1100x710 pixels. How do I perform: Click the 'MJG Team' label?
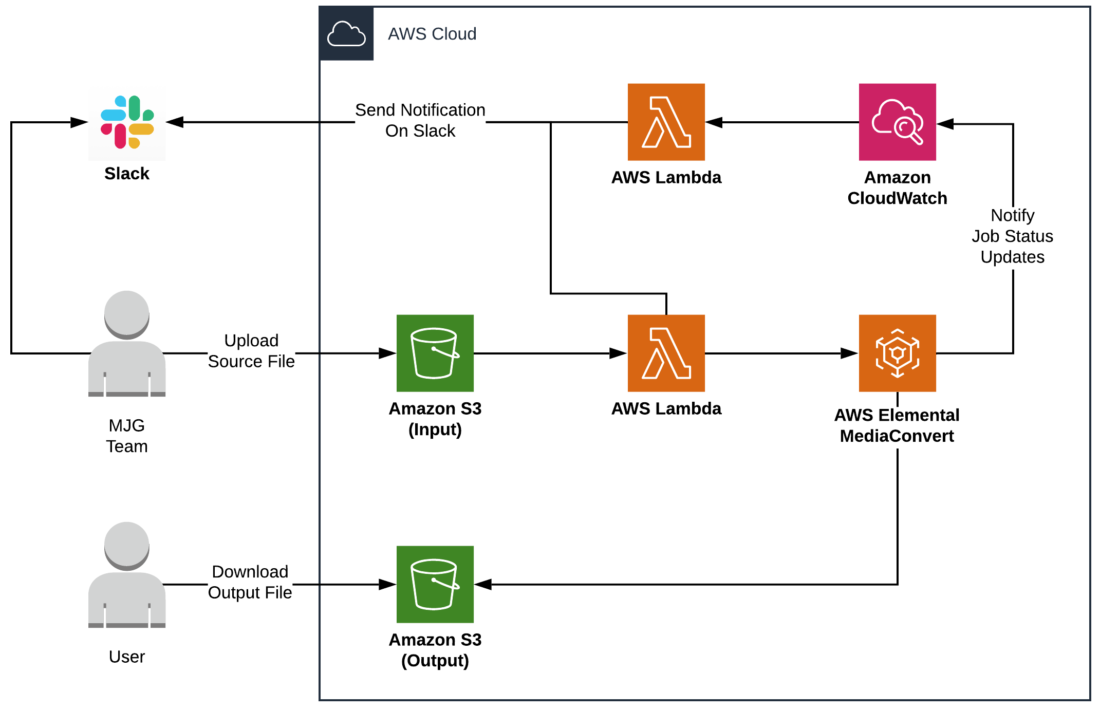click(127, 436)
